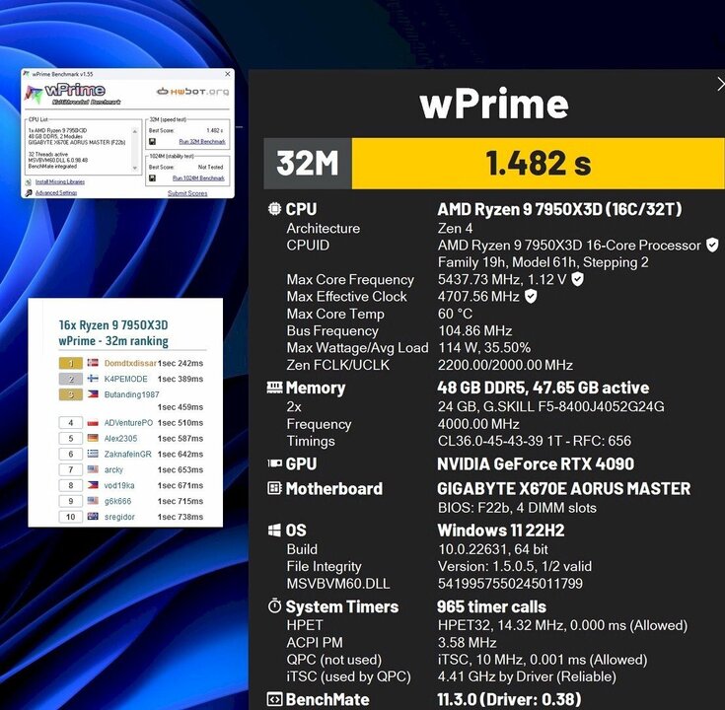This screenshot has height=710, width=725.
Task: Click Install Missing Libraries link
Action: 60,182
